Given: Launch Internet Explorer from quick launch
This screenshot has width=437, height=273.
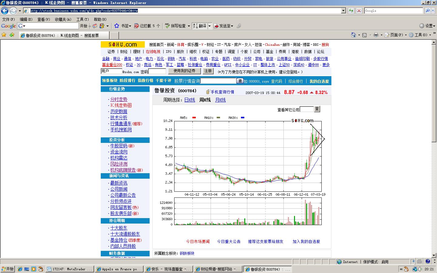Looking at the screenshot, I should coord(20,269).
